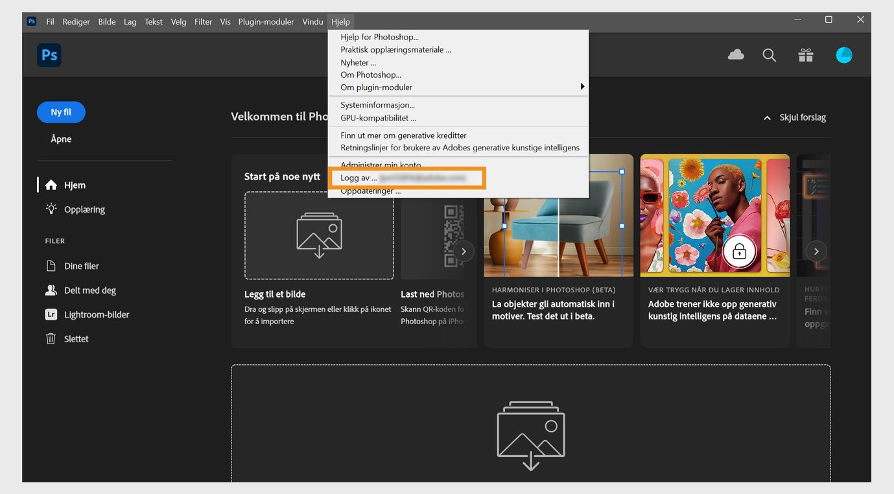Click the flower portrait artwork thumbnail
This screenshot has height=494, width=894.
click(715, 215)
